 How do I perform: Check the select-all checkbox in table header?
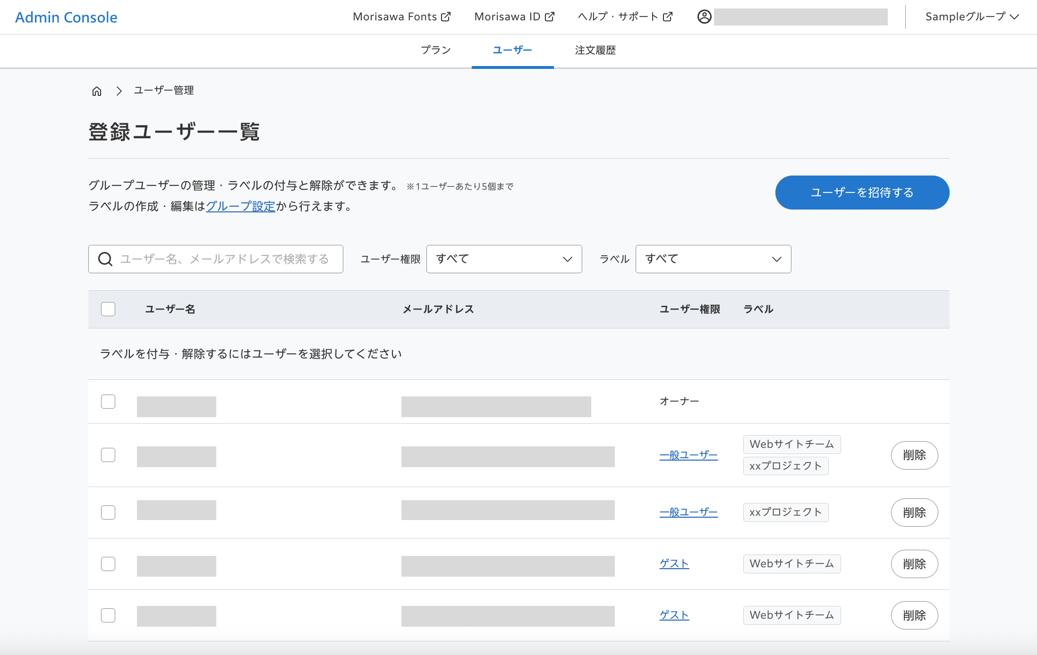pos(108,309)
